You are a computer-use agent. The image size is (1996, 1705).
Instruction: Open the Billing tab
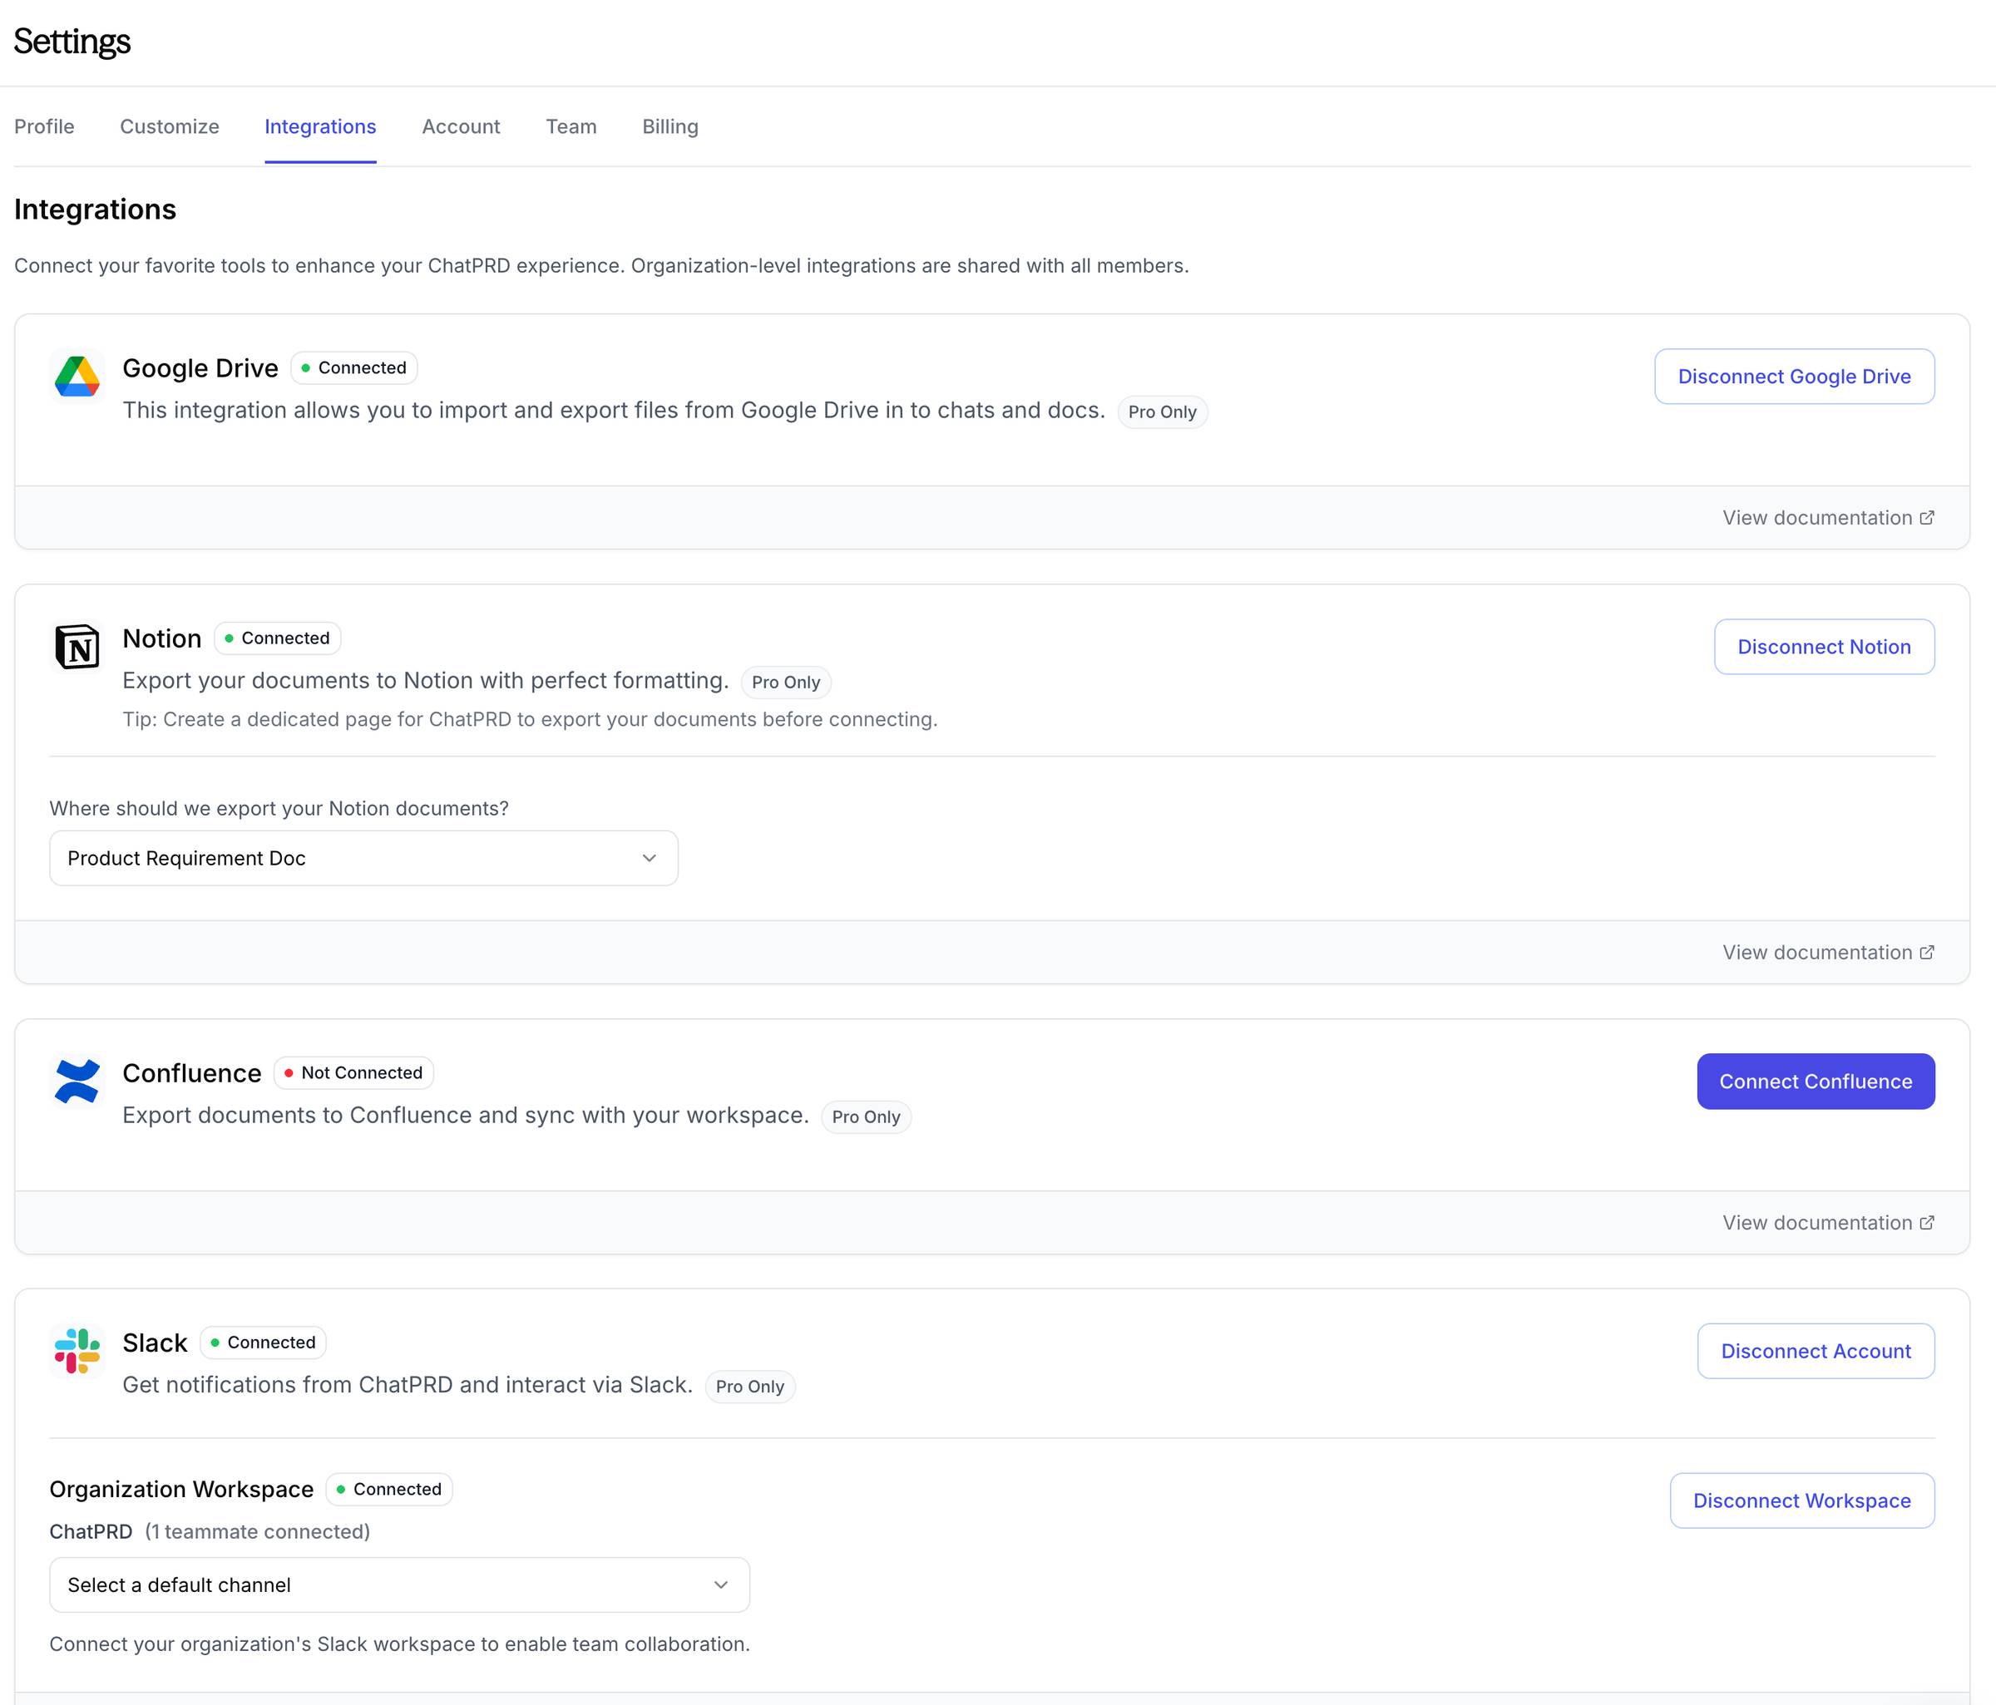[670, 126]
